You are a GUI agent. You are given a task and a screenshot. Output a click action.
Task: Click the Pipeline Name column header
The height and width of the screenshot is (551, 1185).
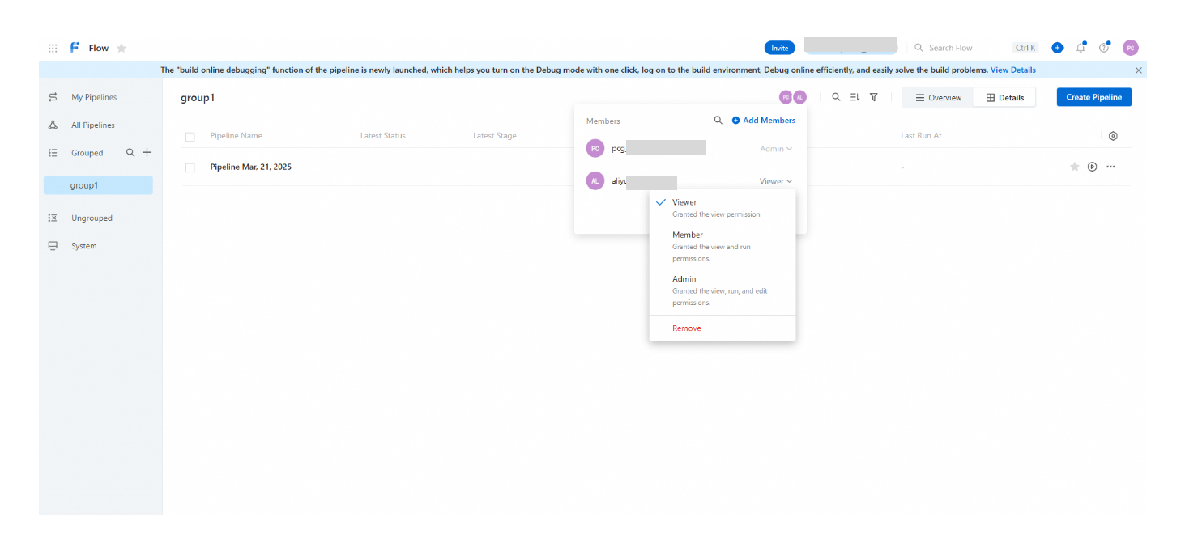click(x=236, y=136)
